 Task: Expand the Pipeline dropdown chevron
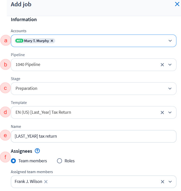tap(170, 65)
